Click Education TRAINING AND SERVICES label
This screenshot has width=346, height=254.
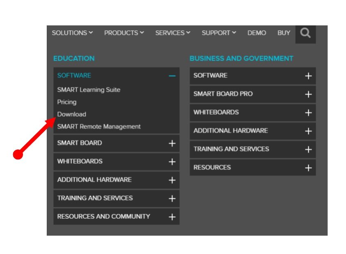click(x=95, y=198)
